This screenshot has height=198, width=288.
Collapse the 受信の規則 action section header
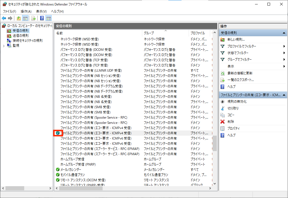pyautogui.click(x=284, y=33)
